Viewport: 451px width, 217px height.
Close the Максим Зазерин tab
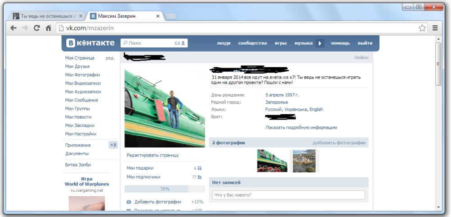pos(158,16)
